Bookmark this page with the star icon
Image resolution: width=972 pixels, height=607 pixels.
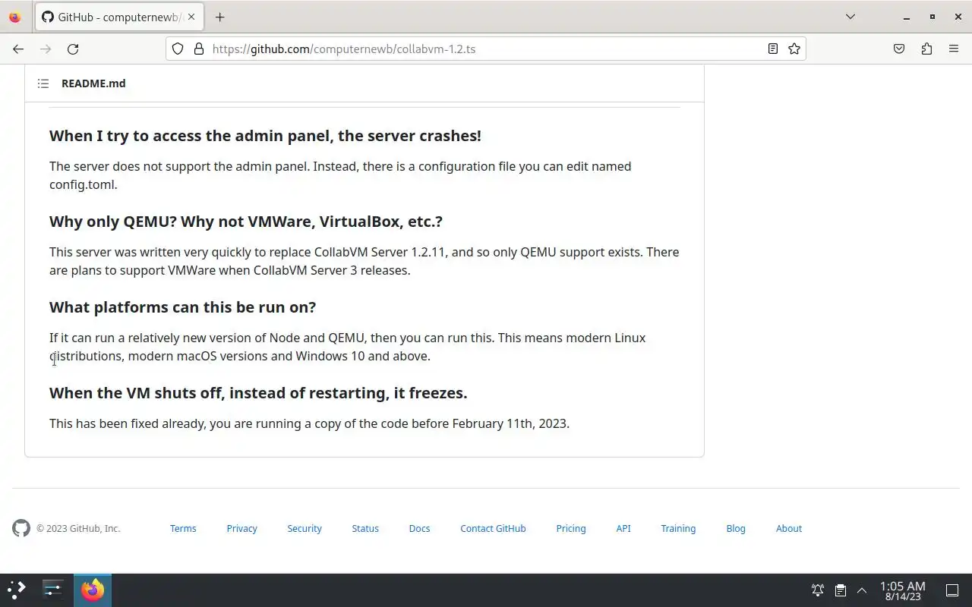click(794, 49)
